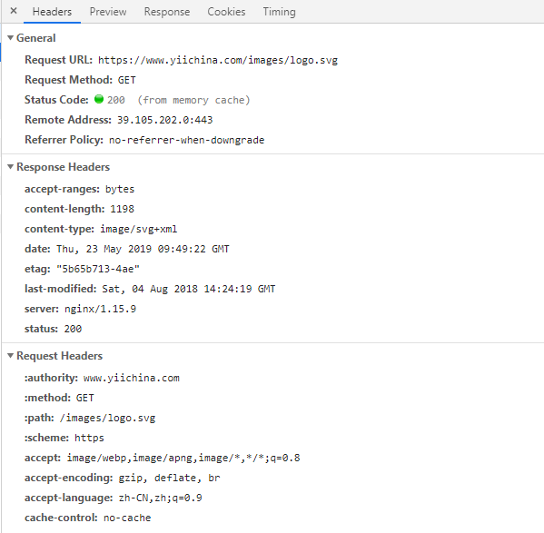Click the server nginx/1.15.9 value

click(100, 309)
